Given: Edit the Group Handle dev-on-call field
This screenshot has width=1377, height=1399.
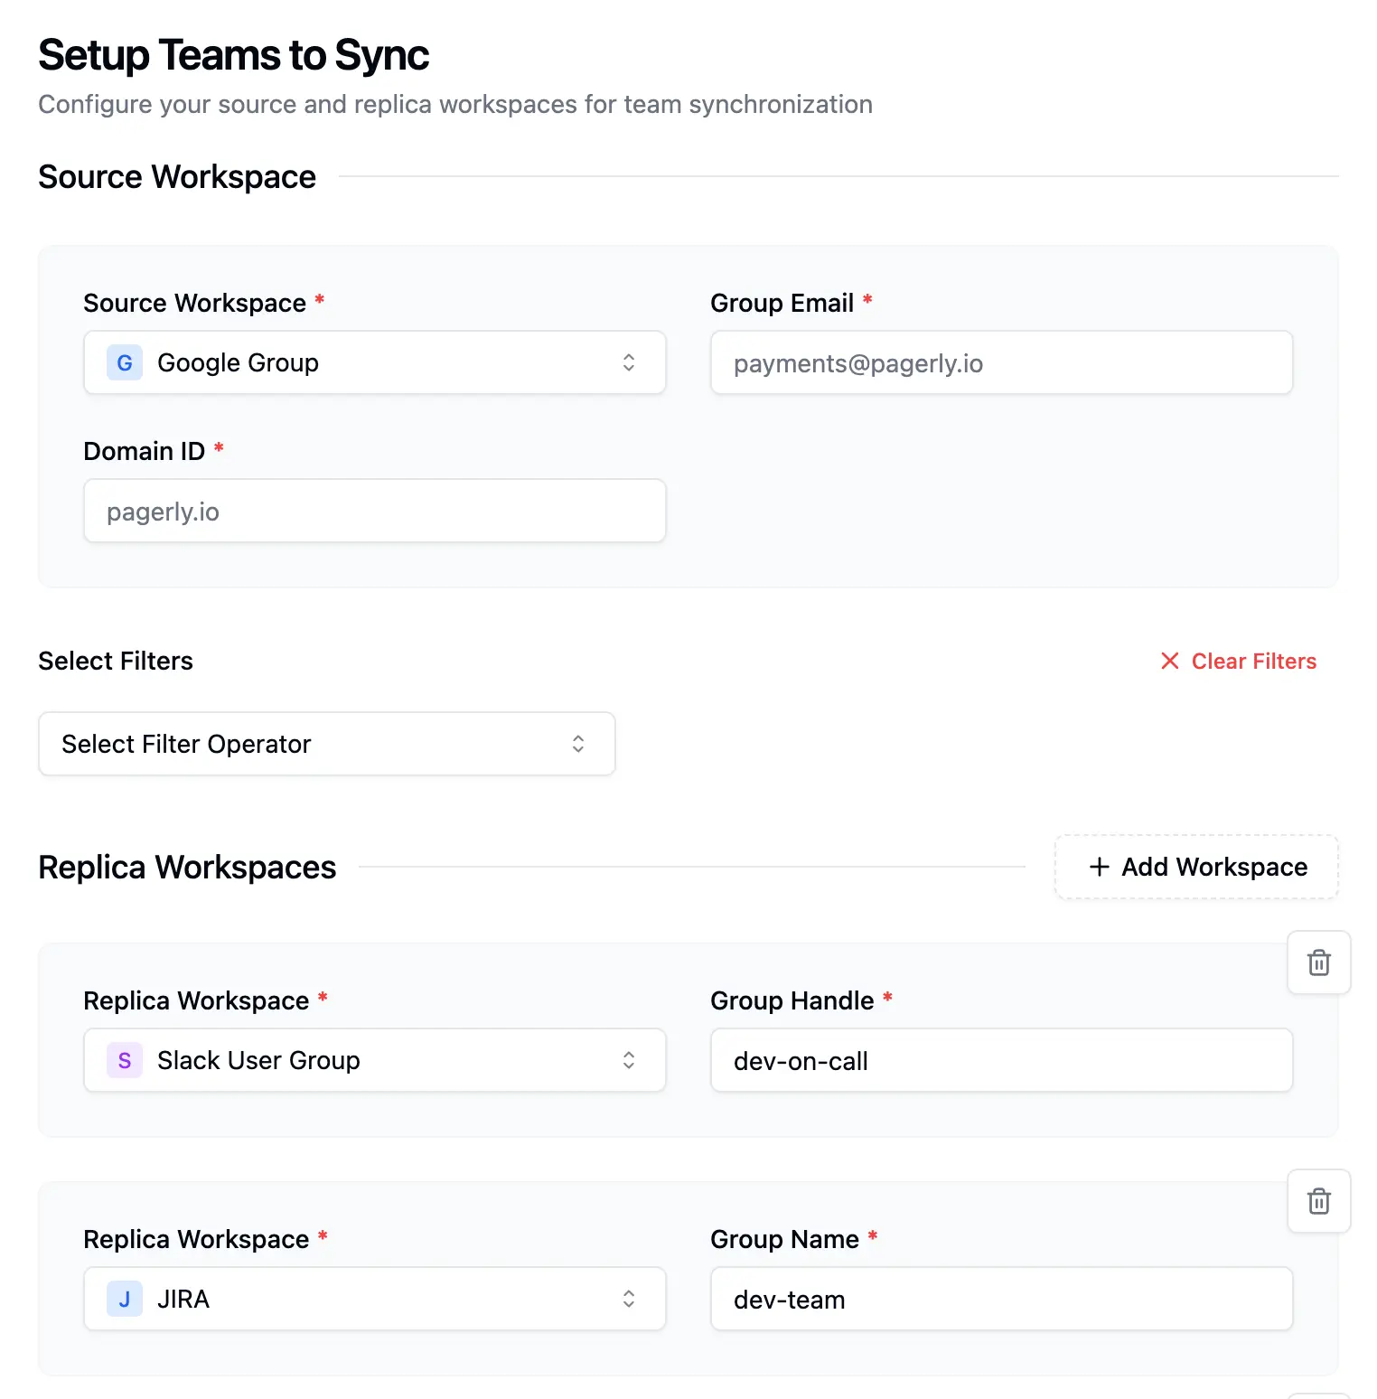Looking at the screenshot, I should (1001, 1061).
